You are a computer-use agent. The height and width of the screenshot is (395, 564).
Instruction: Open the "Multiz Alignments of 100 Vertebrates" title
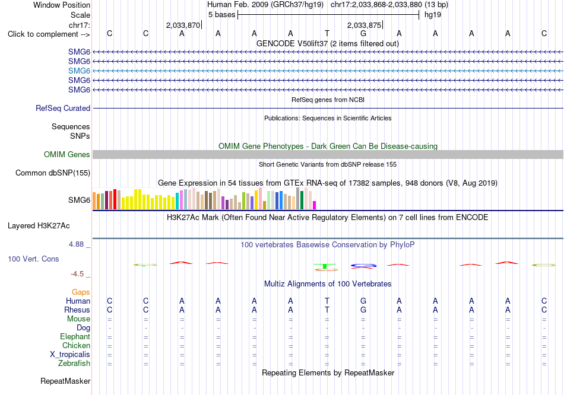tap(328, 284)
